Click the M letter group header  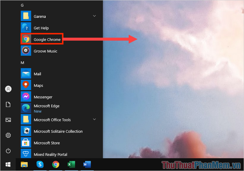(x=22, y=63)
